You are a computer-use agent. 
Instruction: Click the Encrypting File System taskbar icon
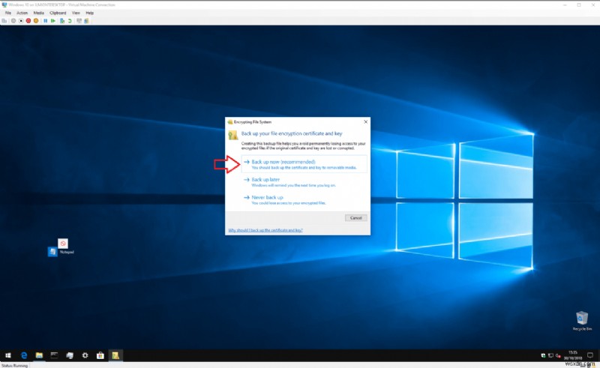coord(115,355)
